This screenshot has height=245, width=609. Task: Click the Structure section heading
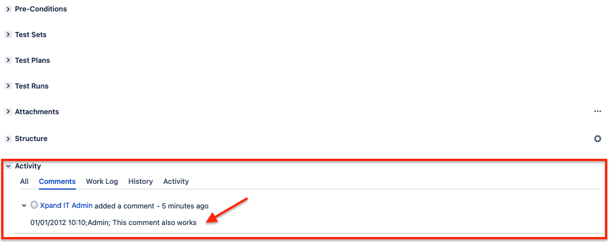pyautogui.click(x=31, y=138)
